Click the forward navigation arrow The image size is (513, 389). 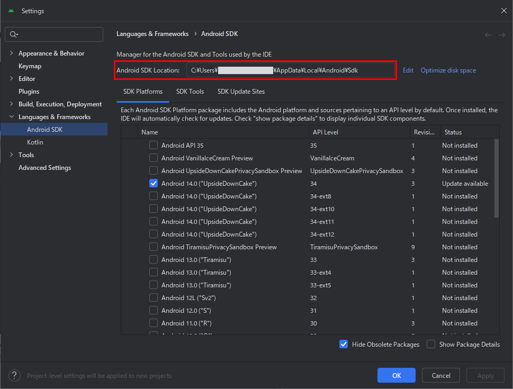click(x=501, y=34)
